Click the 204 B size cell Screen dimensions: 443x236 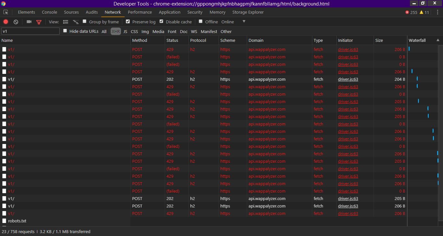point(390,79)
